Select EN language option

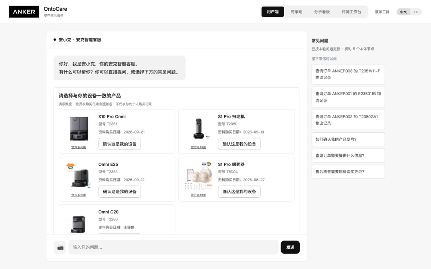coord(416,12)
